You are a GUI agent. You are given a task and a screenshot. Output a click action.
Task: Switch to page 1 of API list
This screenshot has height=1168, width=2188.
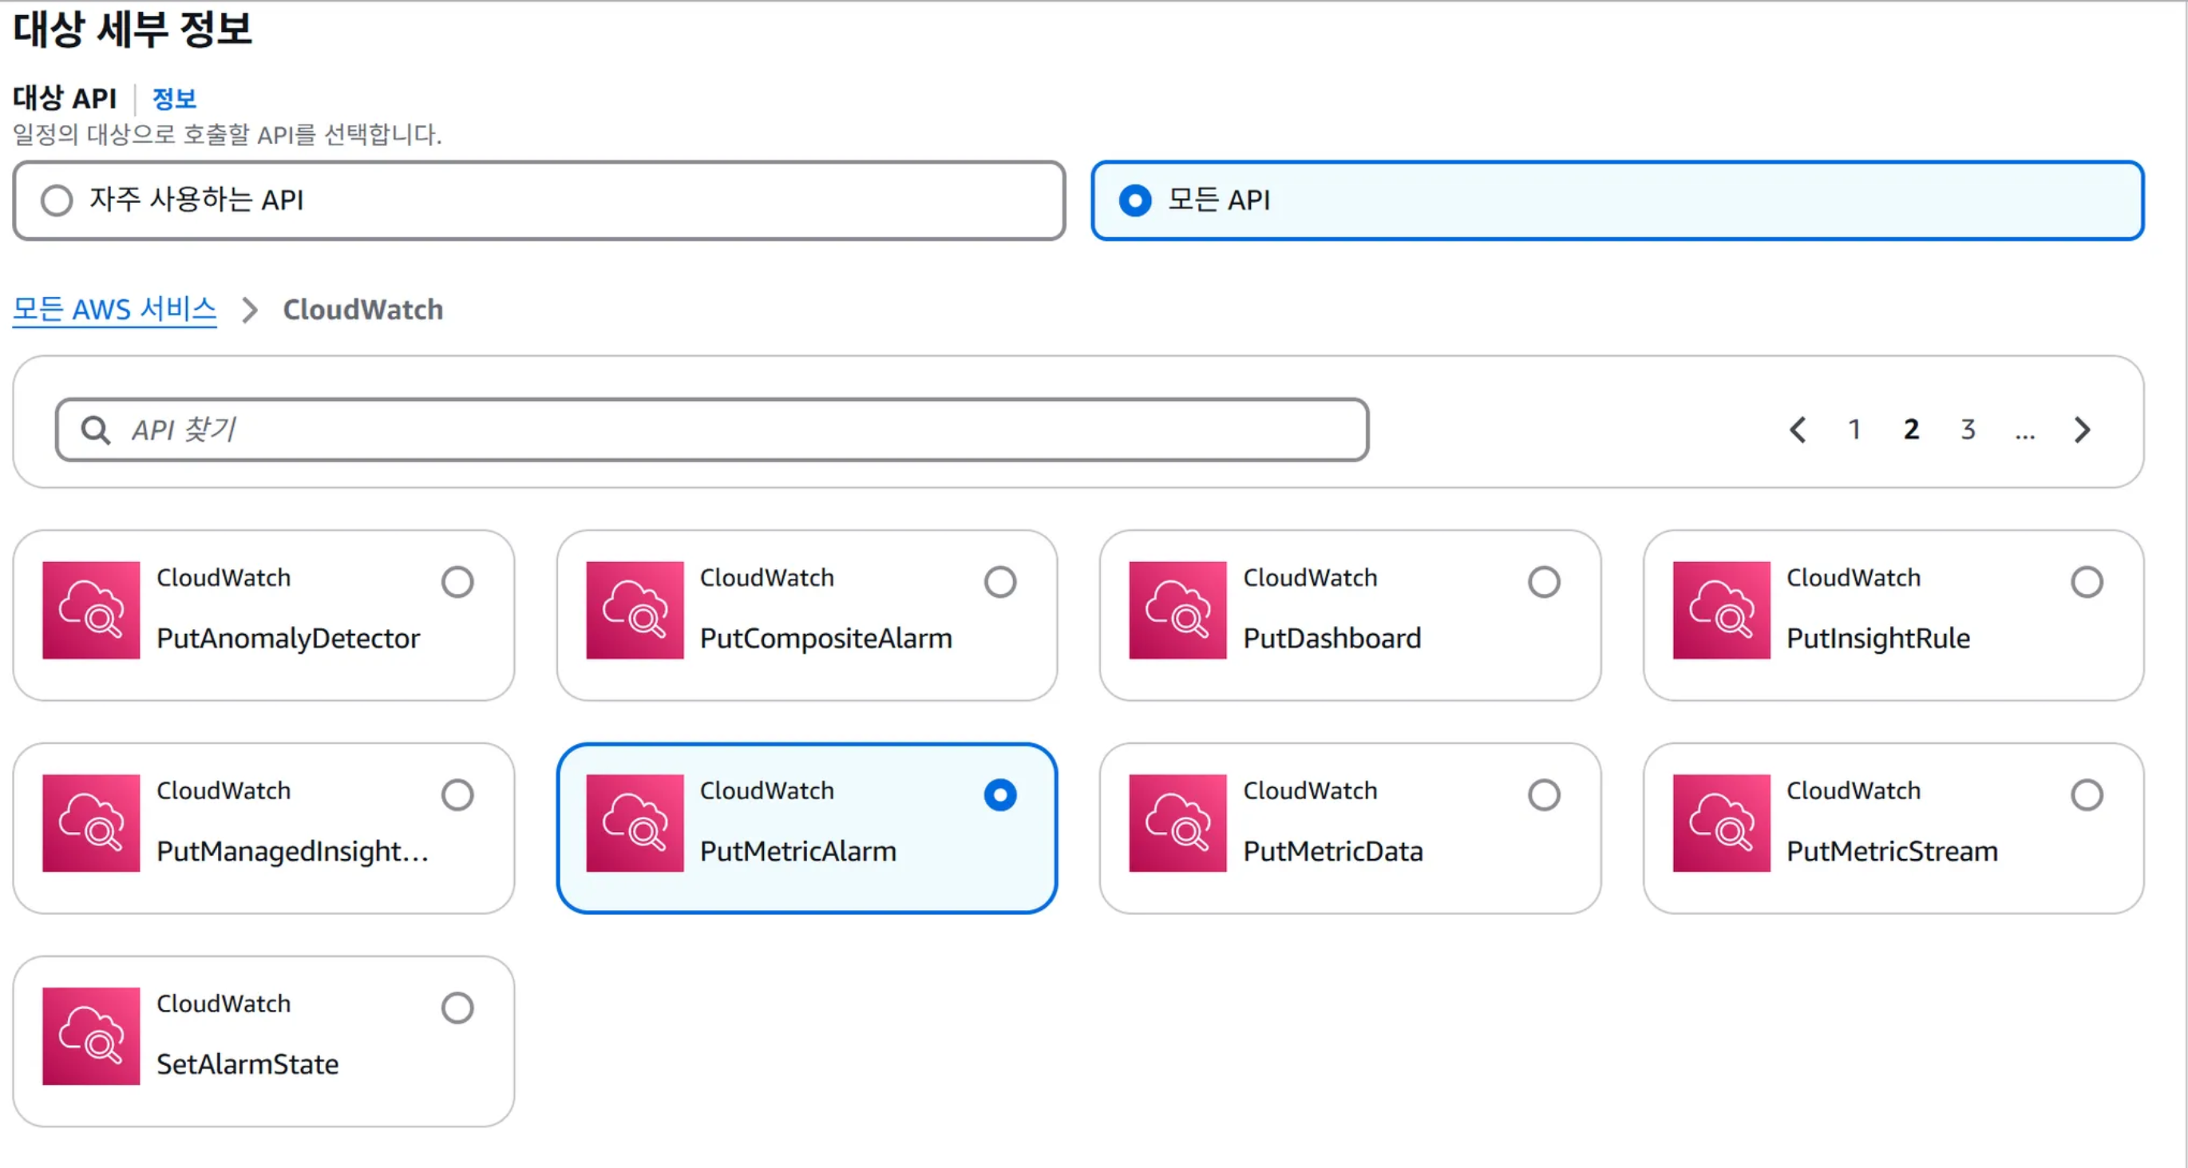click(1854, 430)
